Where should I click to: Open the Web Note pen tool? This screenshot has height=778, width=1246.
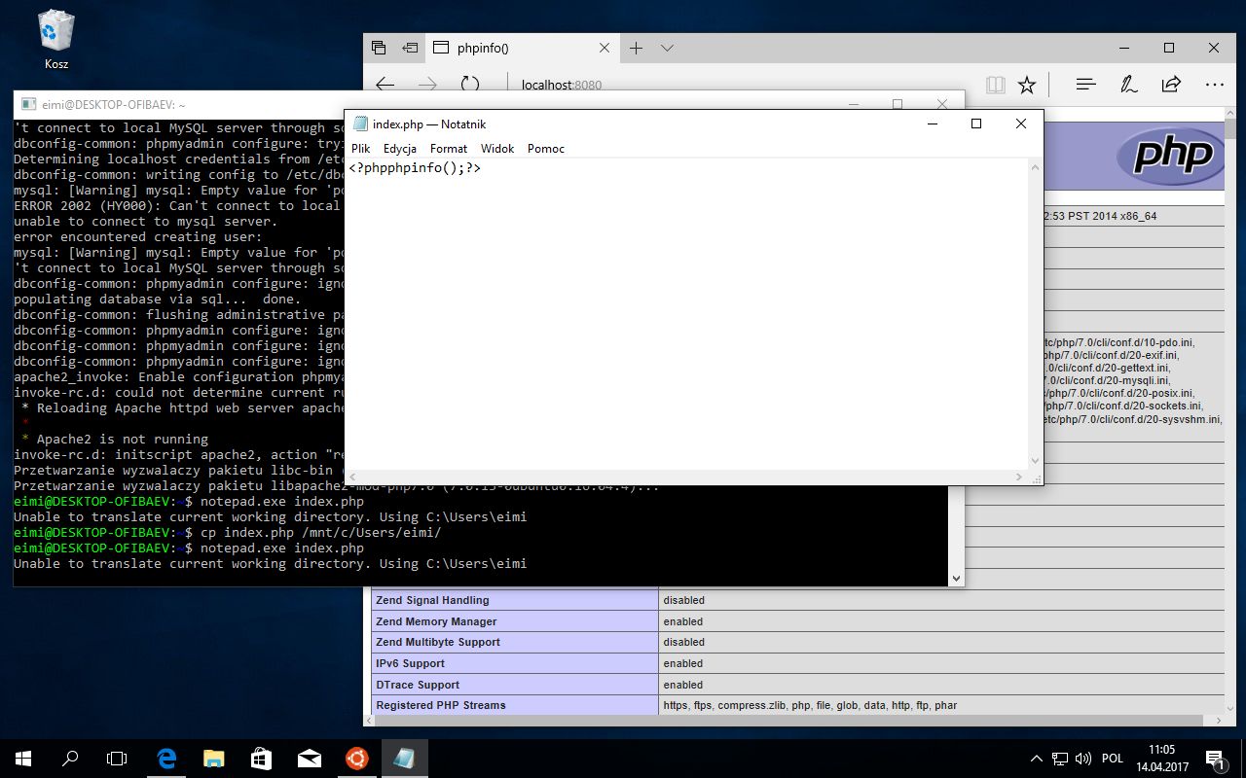coord(1129,85)
